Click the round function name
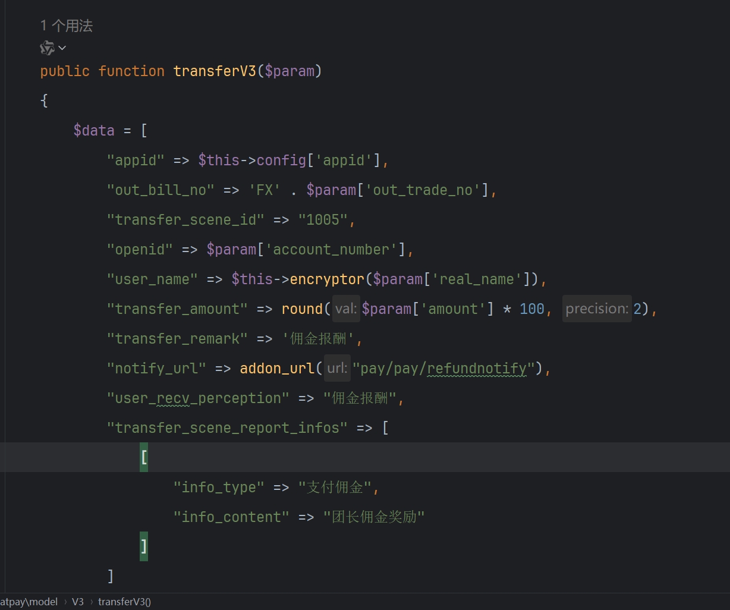 click(302, 309)
